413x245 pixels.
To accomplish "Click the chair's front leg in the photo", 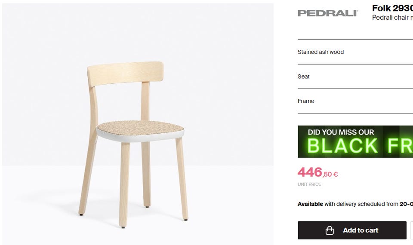I will click(124, 184).
